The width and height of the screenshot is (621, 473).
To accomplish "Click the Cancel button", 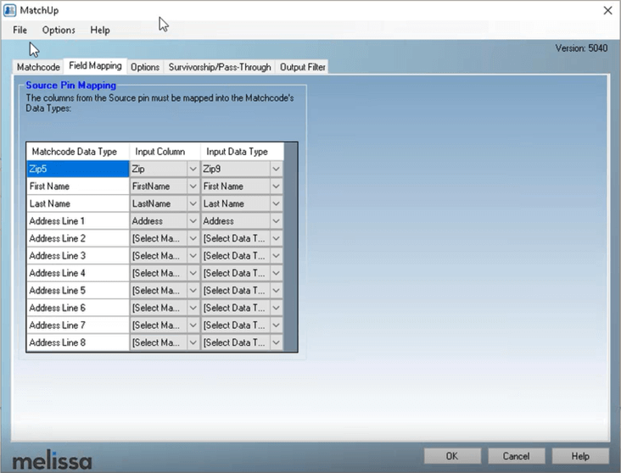I will pos(516,456).
